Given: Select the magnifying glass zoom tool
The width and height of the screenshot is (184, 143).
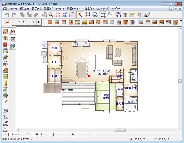Looking at the screenshot, I should pyautogui.click(x=51, y=15).
